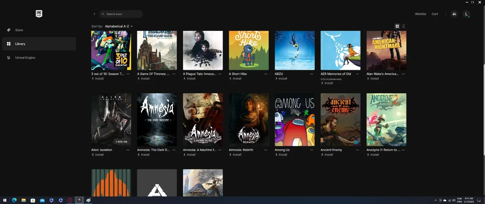
Task: Install AER Memories of Old
Action: 327,83
